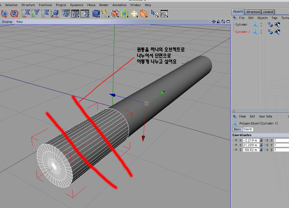Screen dimensions: 289x208
Task: Add a Bend deformer icon
Action: (144, 14)
